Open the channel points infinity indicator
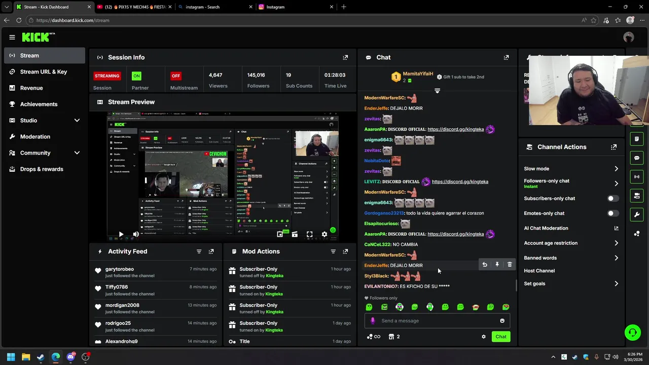The image size is (649, 365). point(374,337)
